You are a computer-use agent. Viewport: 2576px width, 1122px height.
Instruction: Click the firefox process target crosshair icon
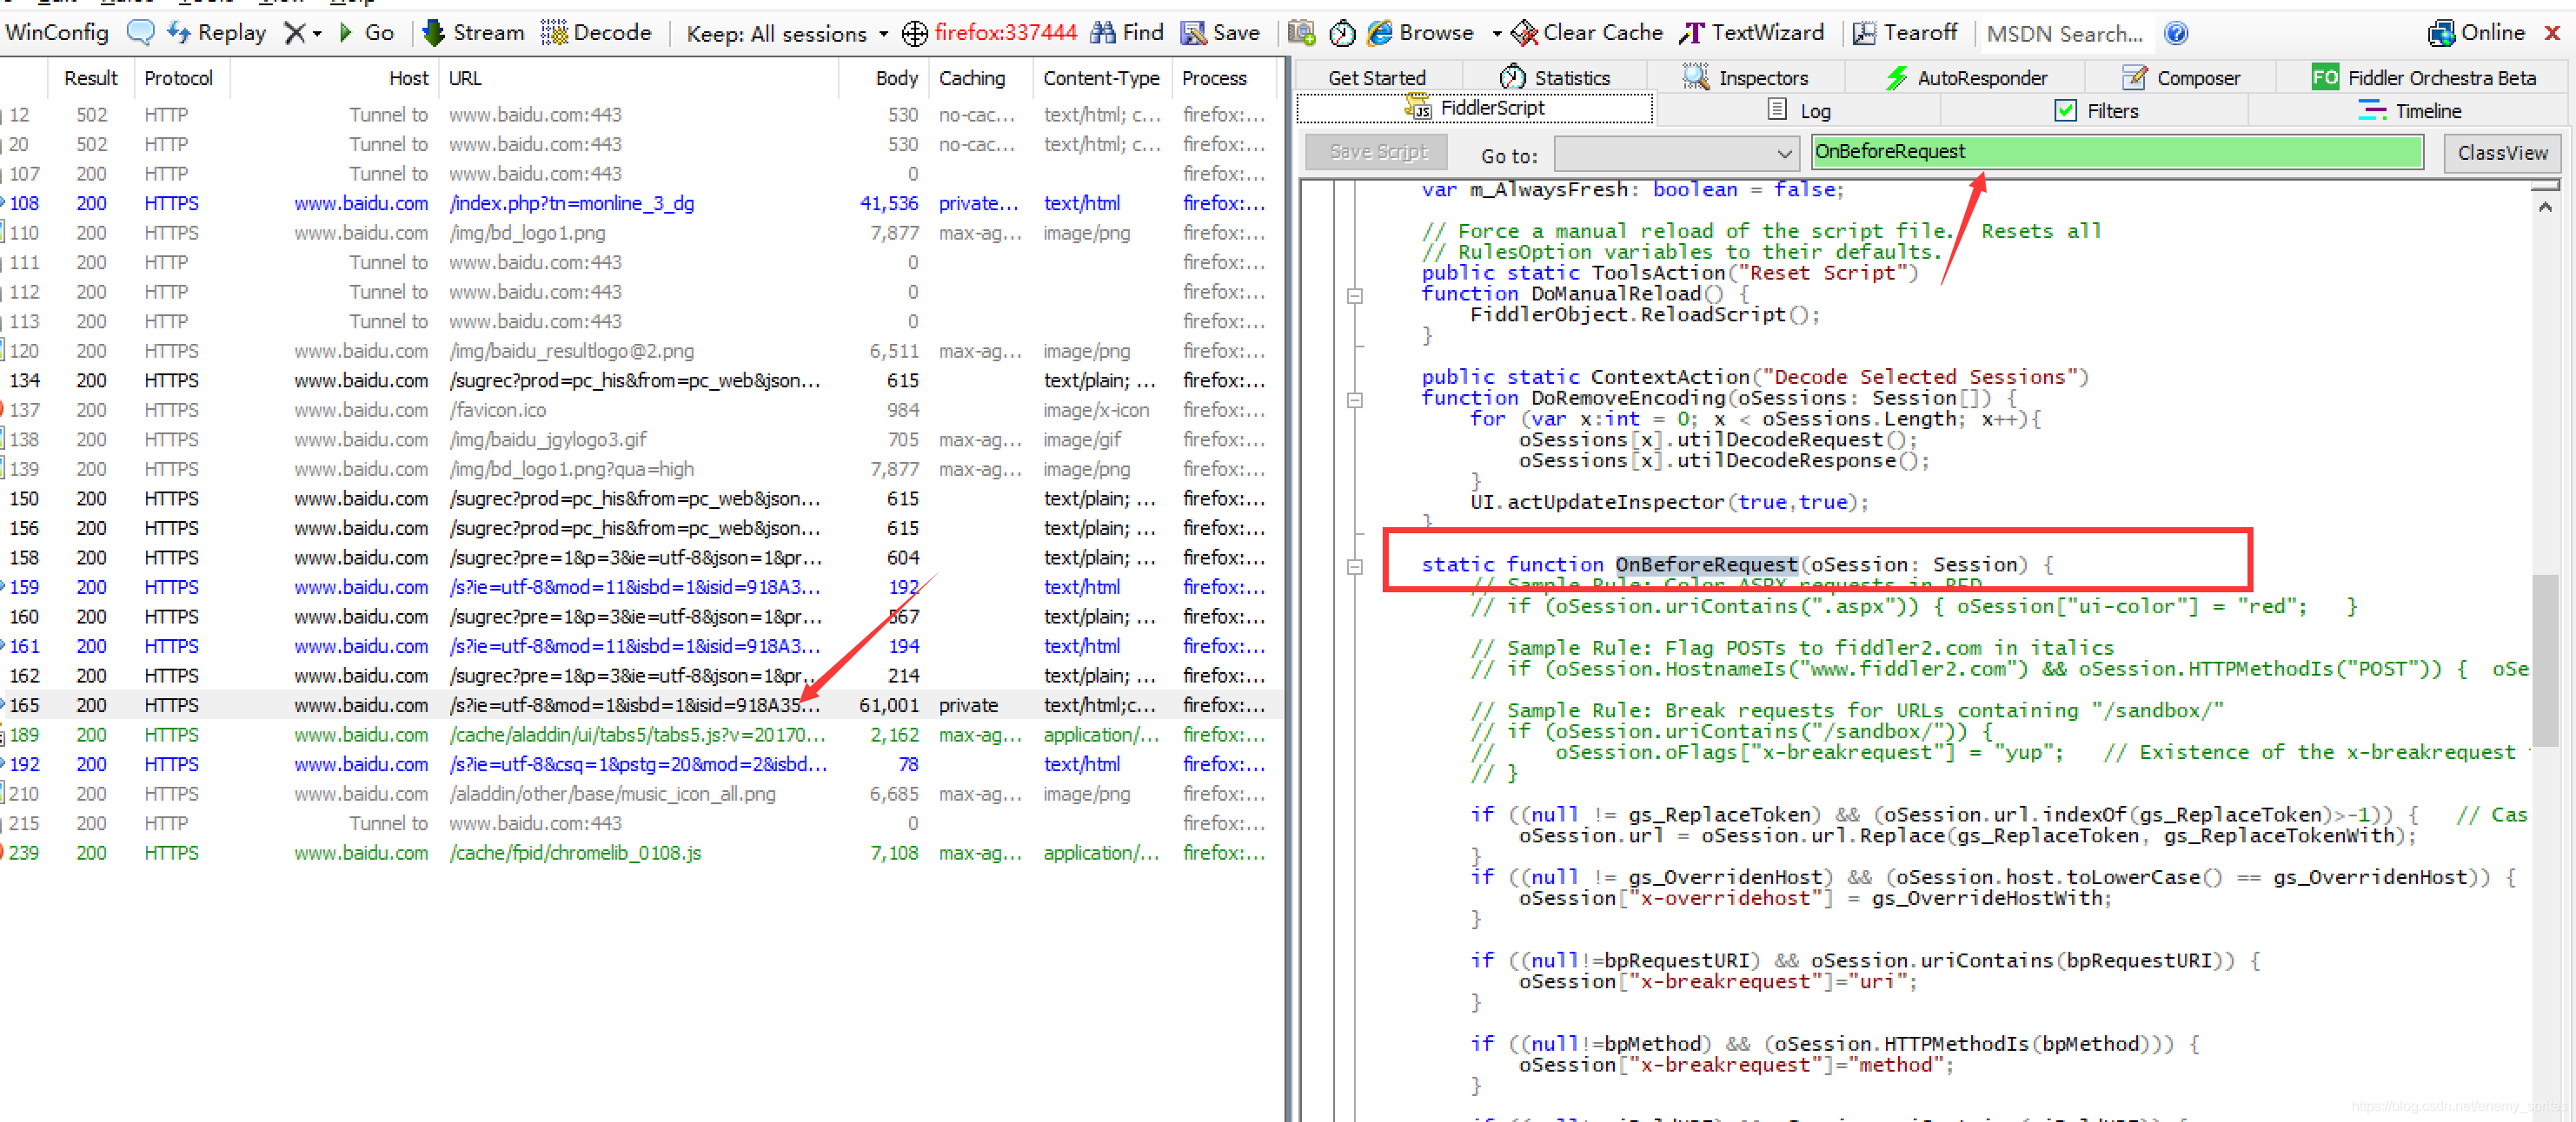[915, 34]
